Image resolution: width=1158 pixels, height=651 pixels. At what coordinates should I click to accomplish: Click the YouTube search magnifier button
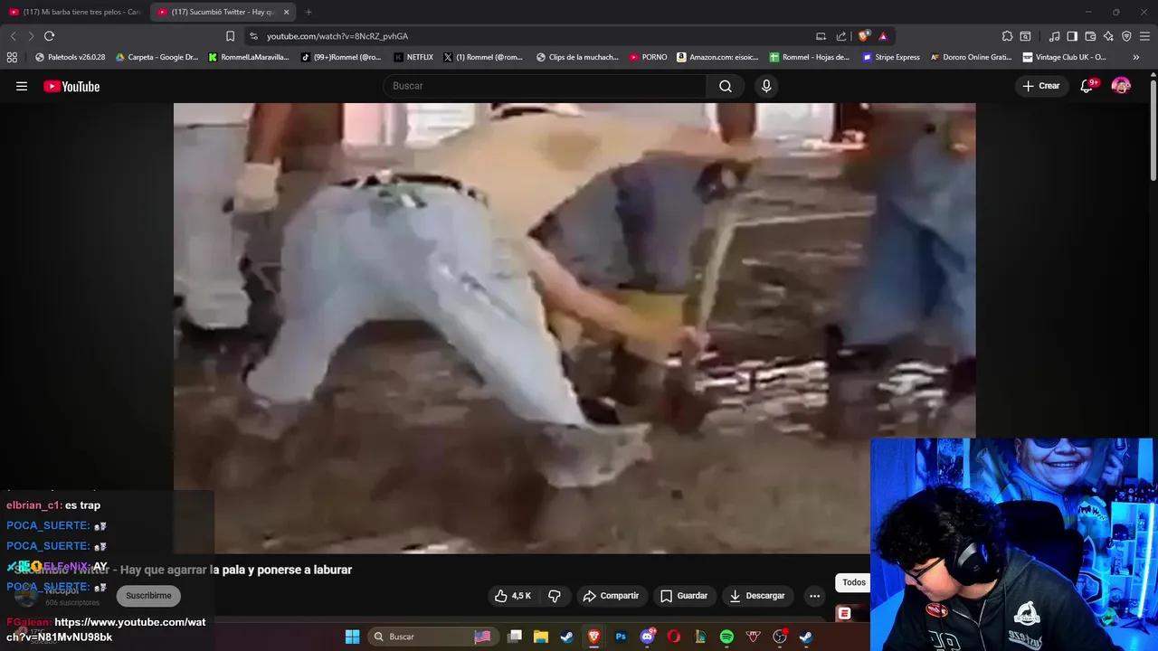pos(726,86)
